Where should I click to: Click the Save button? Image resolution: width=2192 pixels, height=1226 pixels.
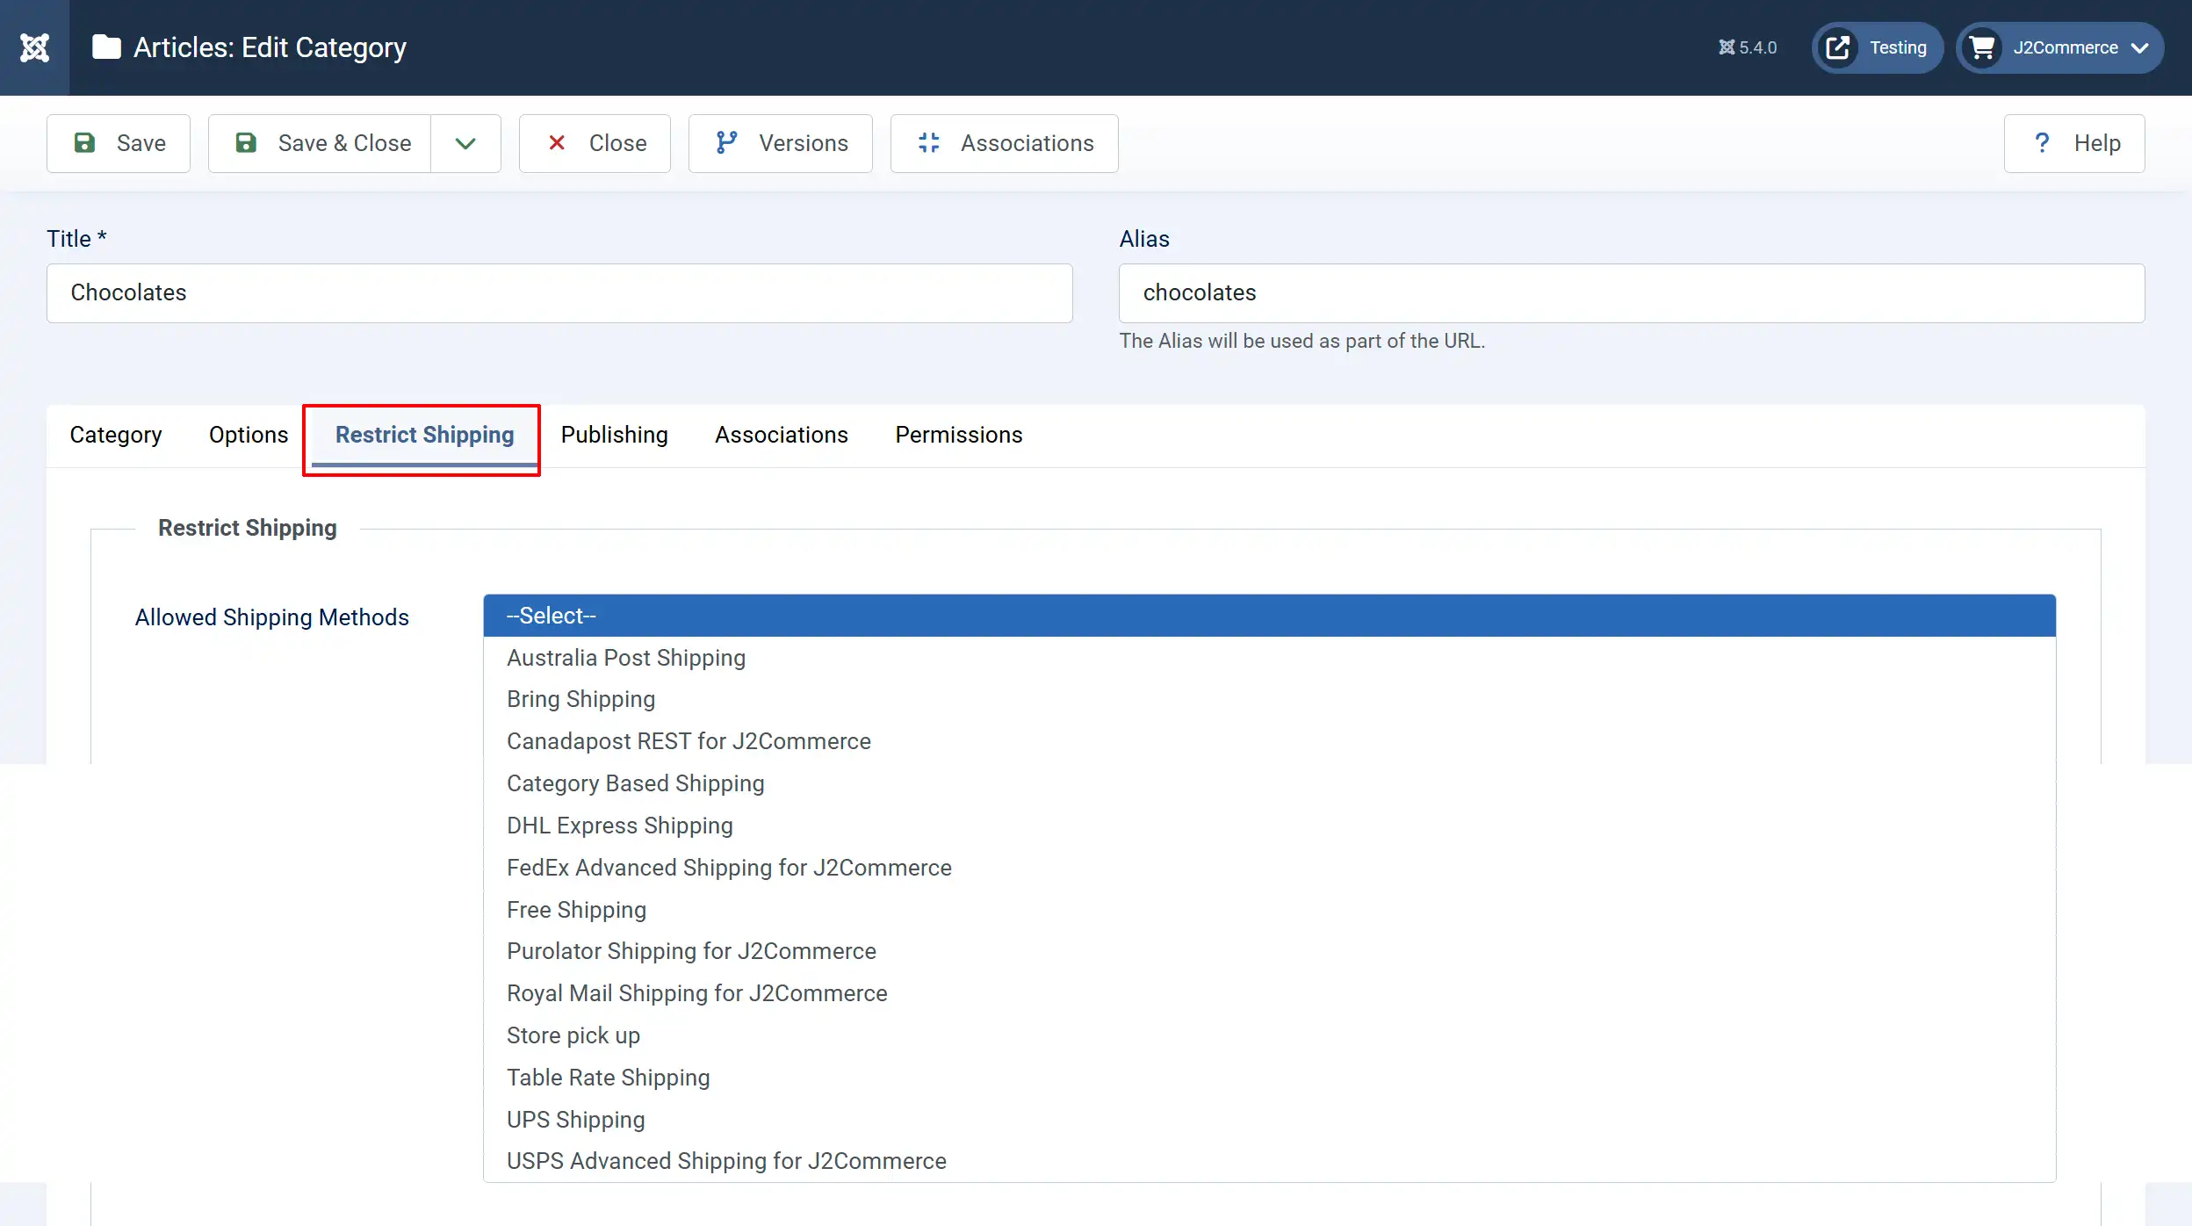click(x=119, y=143)
